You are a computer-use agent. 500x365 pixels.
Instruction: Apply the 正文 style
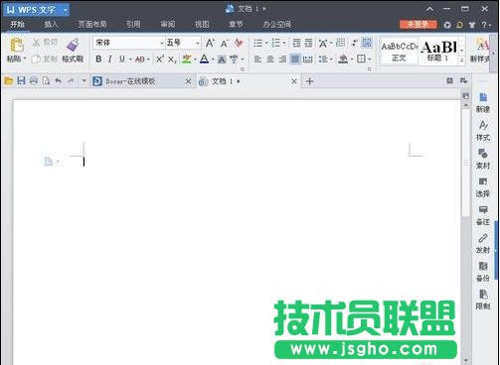click(399, 52)
